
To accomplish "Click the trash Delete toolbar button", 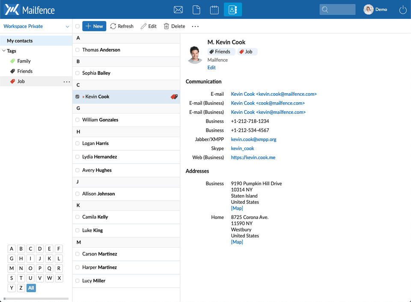I will click(174, 26).
